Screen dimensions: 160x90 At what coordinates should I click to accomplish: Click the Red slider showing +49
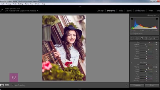coord(146,42)
